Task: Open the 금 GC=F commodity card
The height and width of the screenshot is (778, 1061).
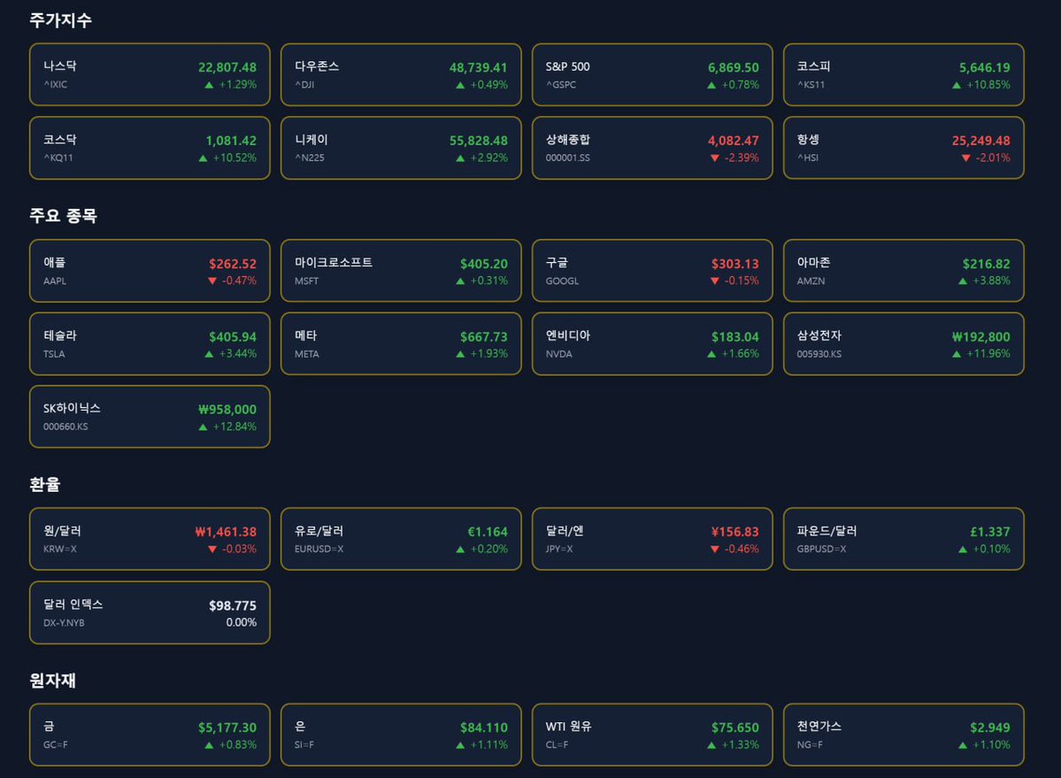Action: [150, 735]
